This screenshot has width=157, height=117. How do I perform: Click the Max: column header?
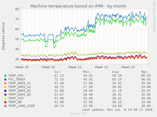tap(145, 72)
